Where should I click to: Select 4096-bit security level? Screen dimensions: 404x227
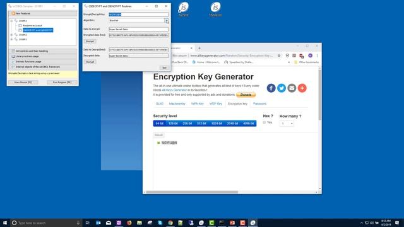point(248,124)
